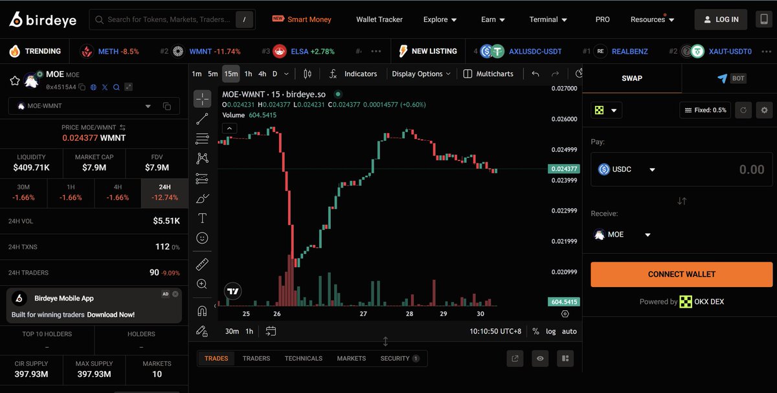Select the 24H price change period

click(164, 193)
